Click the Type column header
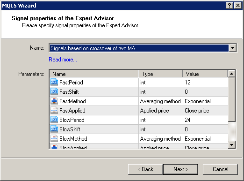Viewport: 244px width, 181px height. (x=160, y=74)
